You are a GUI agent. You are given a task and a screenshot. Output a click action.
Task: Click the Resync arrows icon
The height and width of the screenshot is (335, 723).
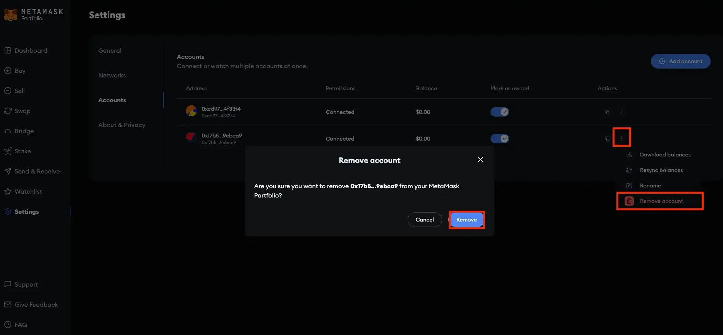click(x=629, y=170)
